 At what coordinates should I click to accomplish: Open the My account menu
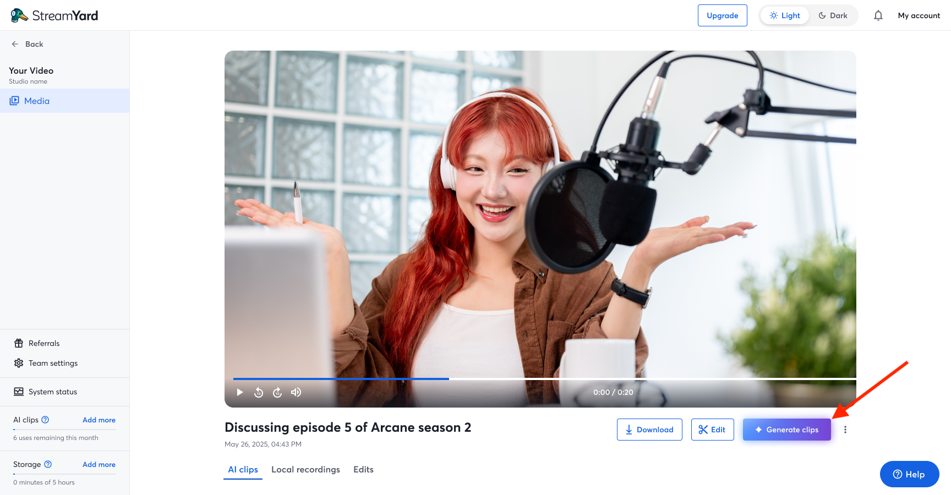point(919,15)
